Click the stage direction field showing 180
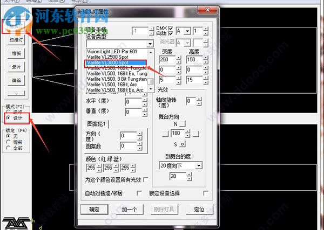This screenshot has width=324, height=230. 178,134
